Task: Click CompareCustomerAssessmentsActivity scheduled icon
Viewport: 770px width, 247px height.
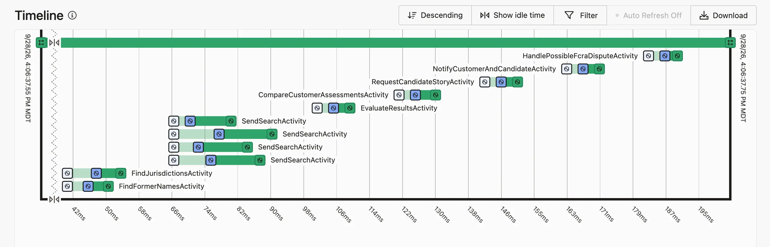Action: pos(399,95)
